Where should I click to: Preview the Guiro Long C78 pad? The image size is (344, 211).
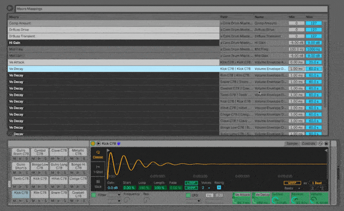coord(59,172)
